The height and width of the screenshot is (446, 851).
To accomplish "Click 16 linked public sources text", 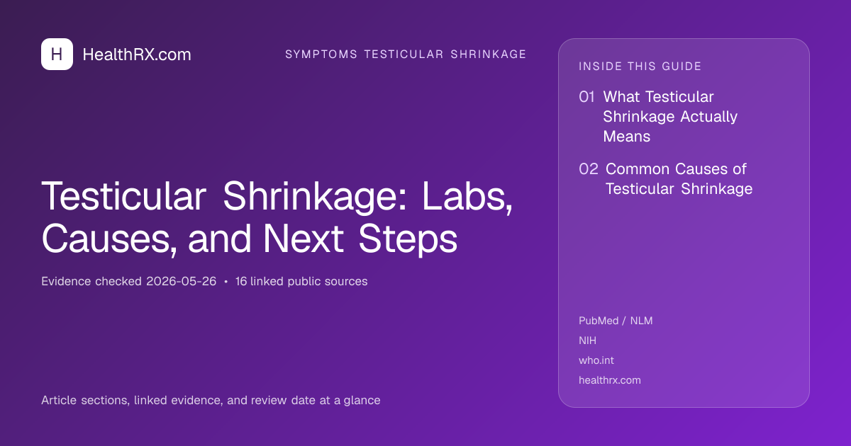I will point(301,281).
